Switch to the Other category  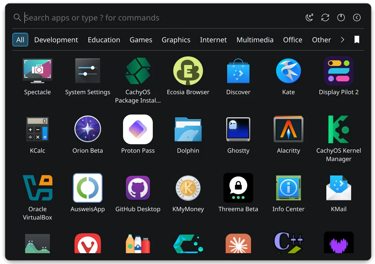coord(321,40)
